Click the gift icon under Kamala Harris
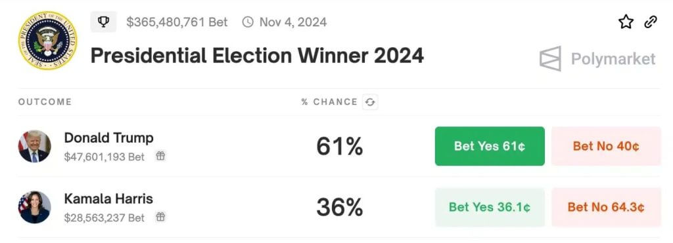The height and width of the screenshot is (243, 673). click(x=160, y=217)
